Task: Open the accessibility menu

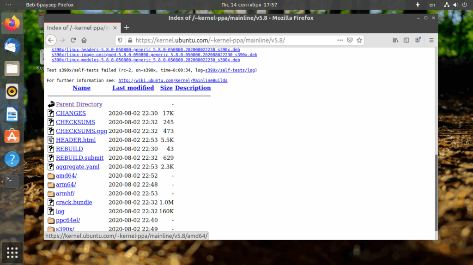Action: pos(418,5)
